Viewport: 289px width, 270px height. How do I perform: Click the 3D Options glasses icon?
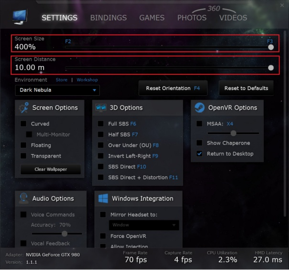[x=101, y=108]
